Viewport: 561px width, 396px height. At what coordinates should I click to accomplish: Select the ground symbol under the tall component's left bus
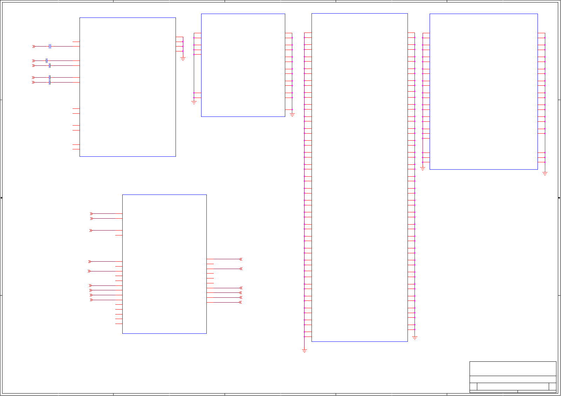click(305, 351)
